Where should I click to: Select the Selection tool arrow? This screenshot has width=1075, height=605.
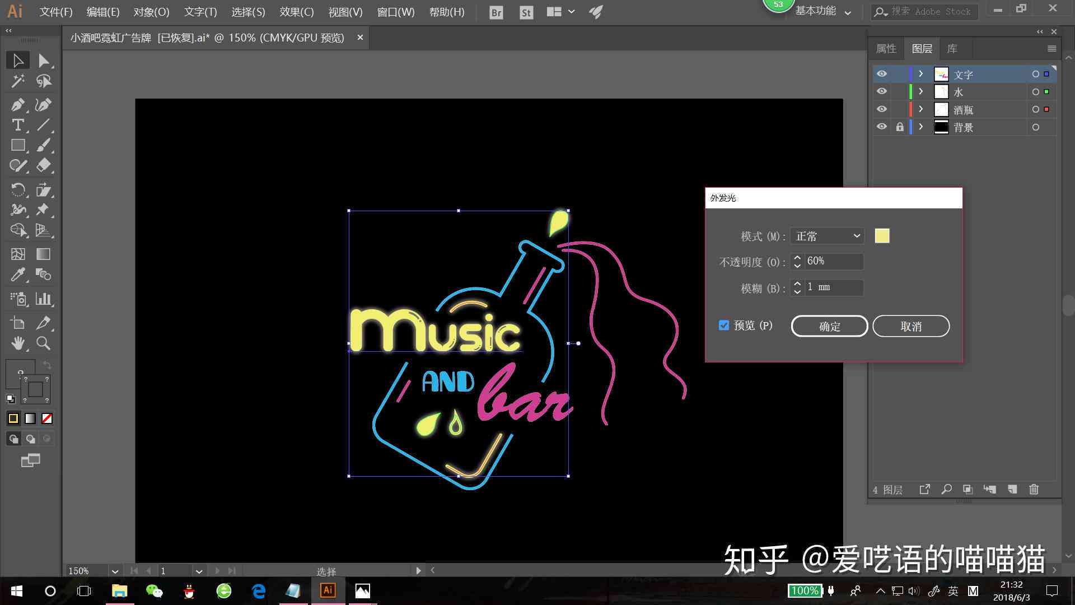[18, 60]
